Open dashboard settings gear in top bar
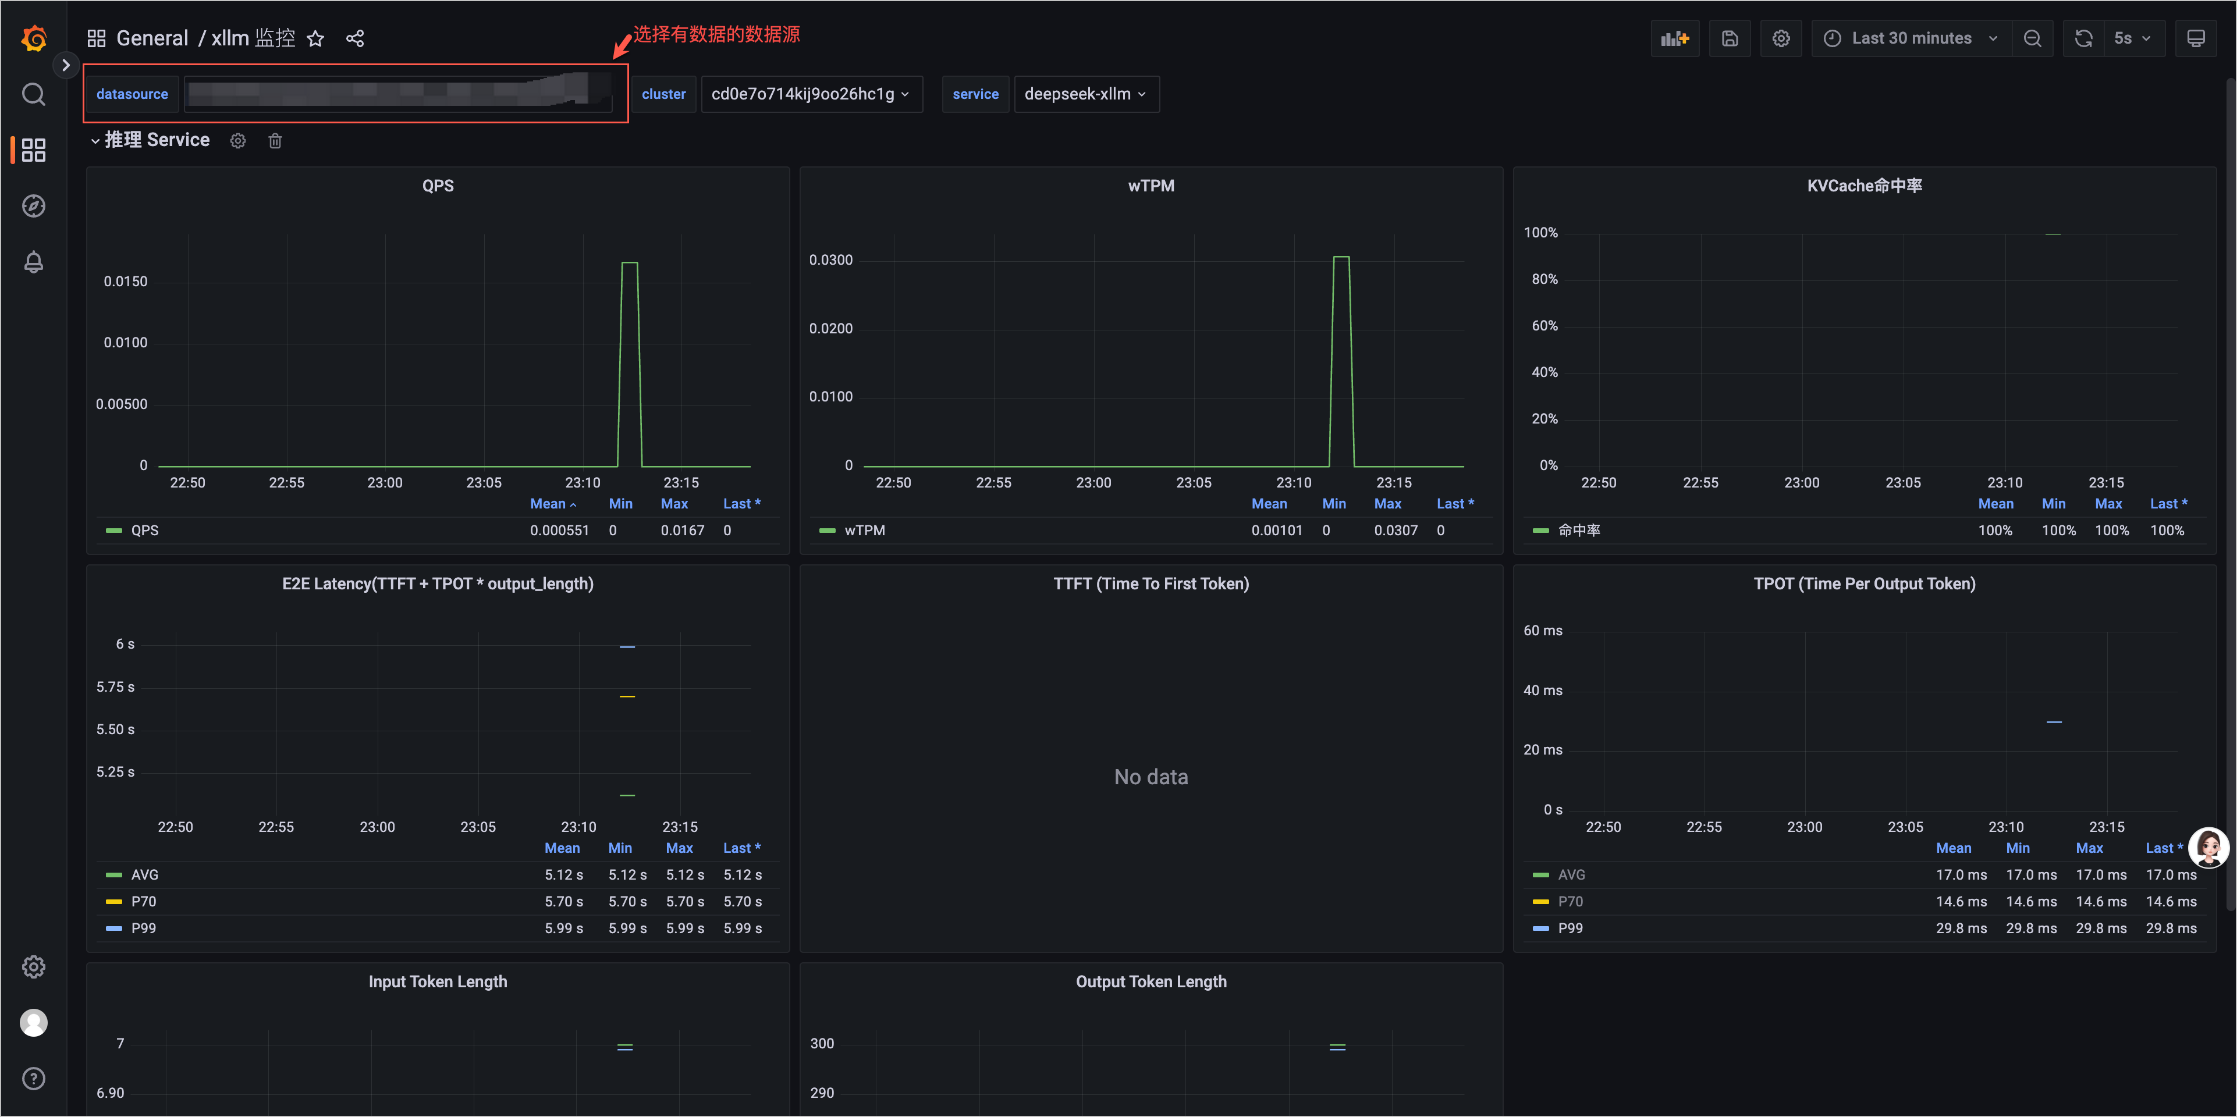 [1780, 38]
